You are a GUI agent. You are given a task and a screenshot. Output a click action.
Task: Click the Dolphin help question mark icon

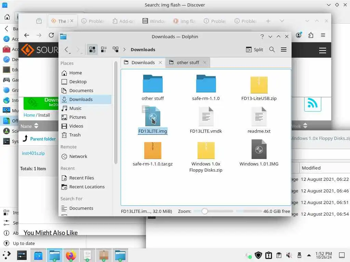[x=262, y=37]
